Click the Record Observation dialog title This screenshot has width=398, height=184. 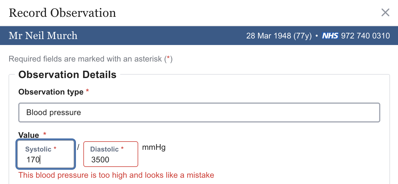coord(62,13)
